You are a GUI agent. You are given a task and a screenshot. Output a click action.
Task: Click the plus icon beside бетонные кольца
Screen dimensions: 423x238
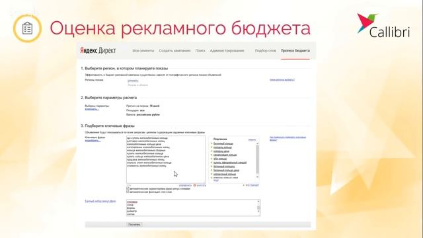211,143
